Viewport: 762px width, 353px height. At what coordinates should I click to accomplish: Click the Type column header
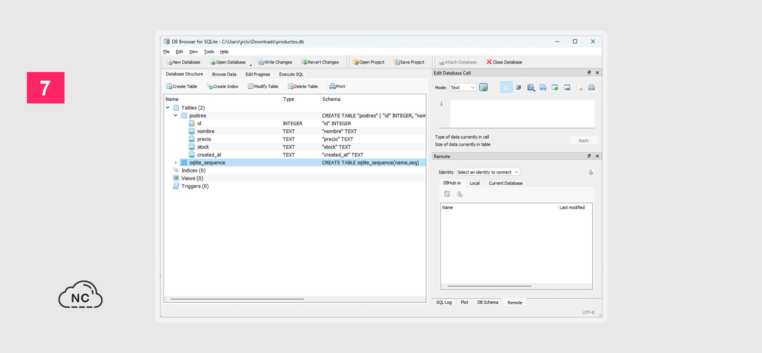click(301, 99)
